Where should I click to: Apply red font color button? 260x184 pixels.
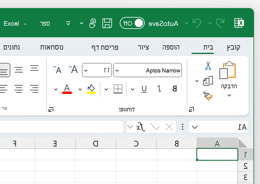67,89
